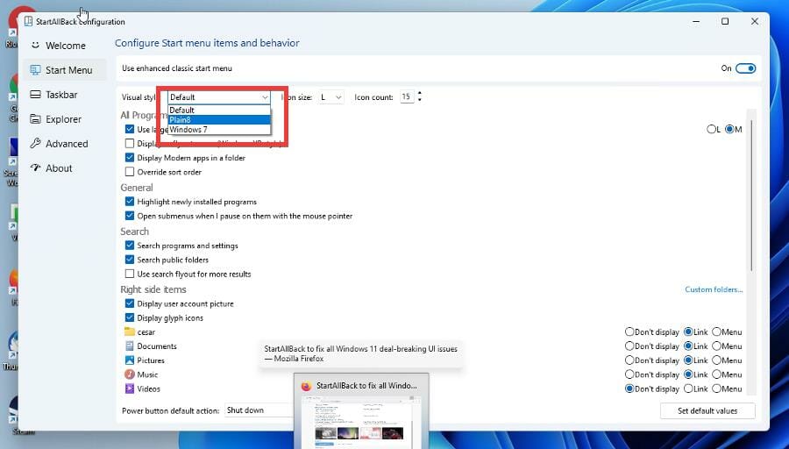Enable Override sort order checkbox
Viewport: 789px width, 449px height.
[x=130, y=172]
